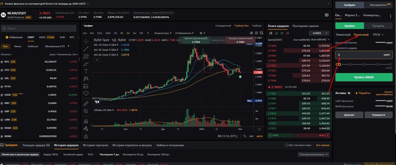Image resolution: width=396 pixels, height=165 pixels.
Task: Show both bids and asks order book view
Action: (x=270, y=33)
